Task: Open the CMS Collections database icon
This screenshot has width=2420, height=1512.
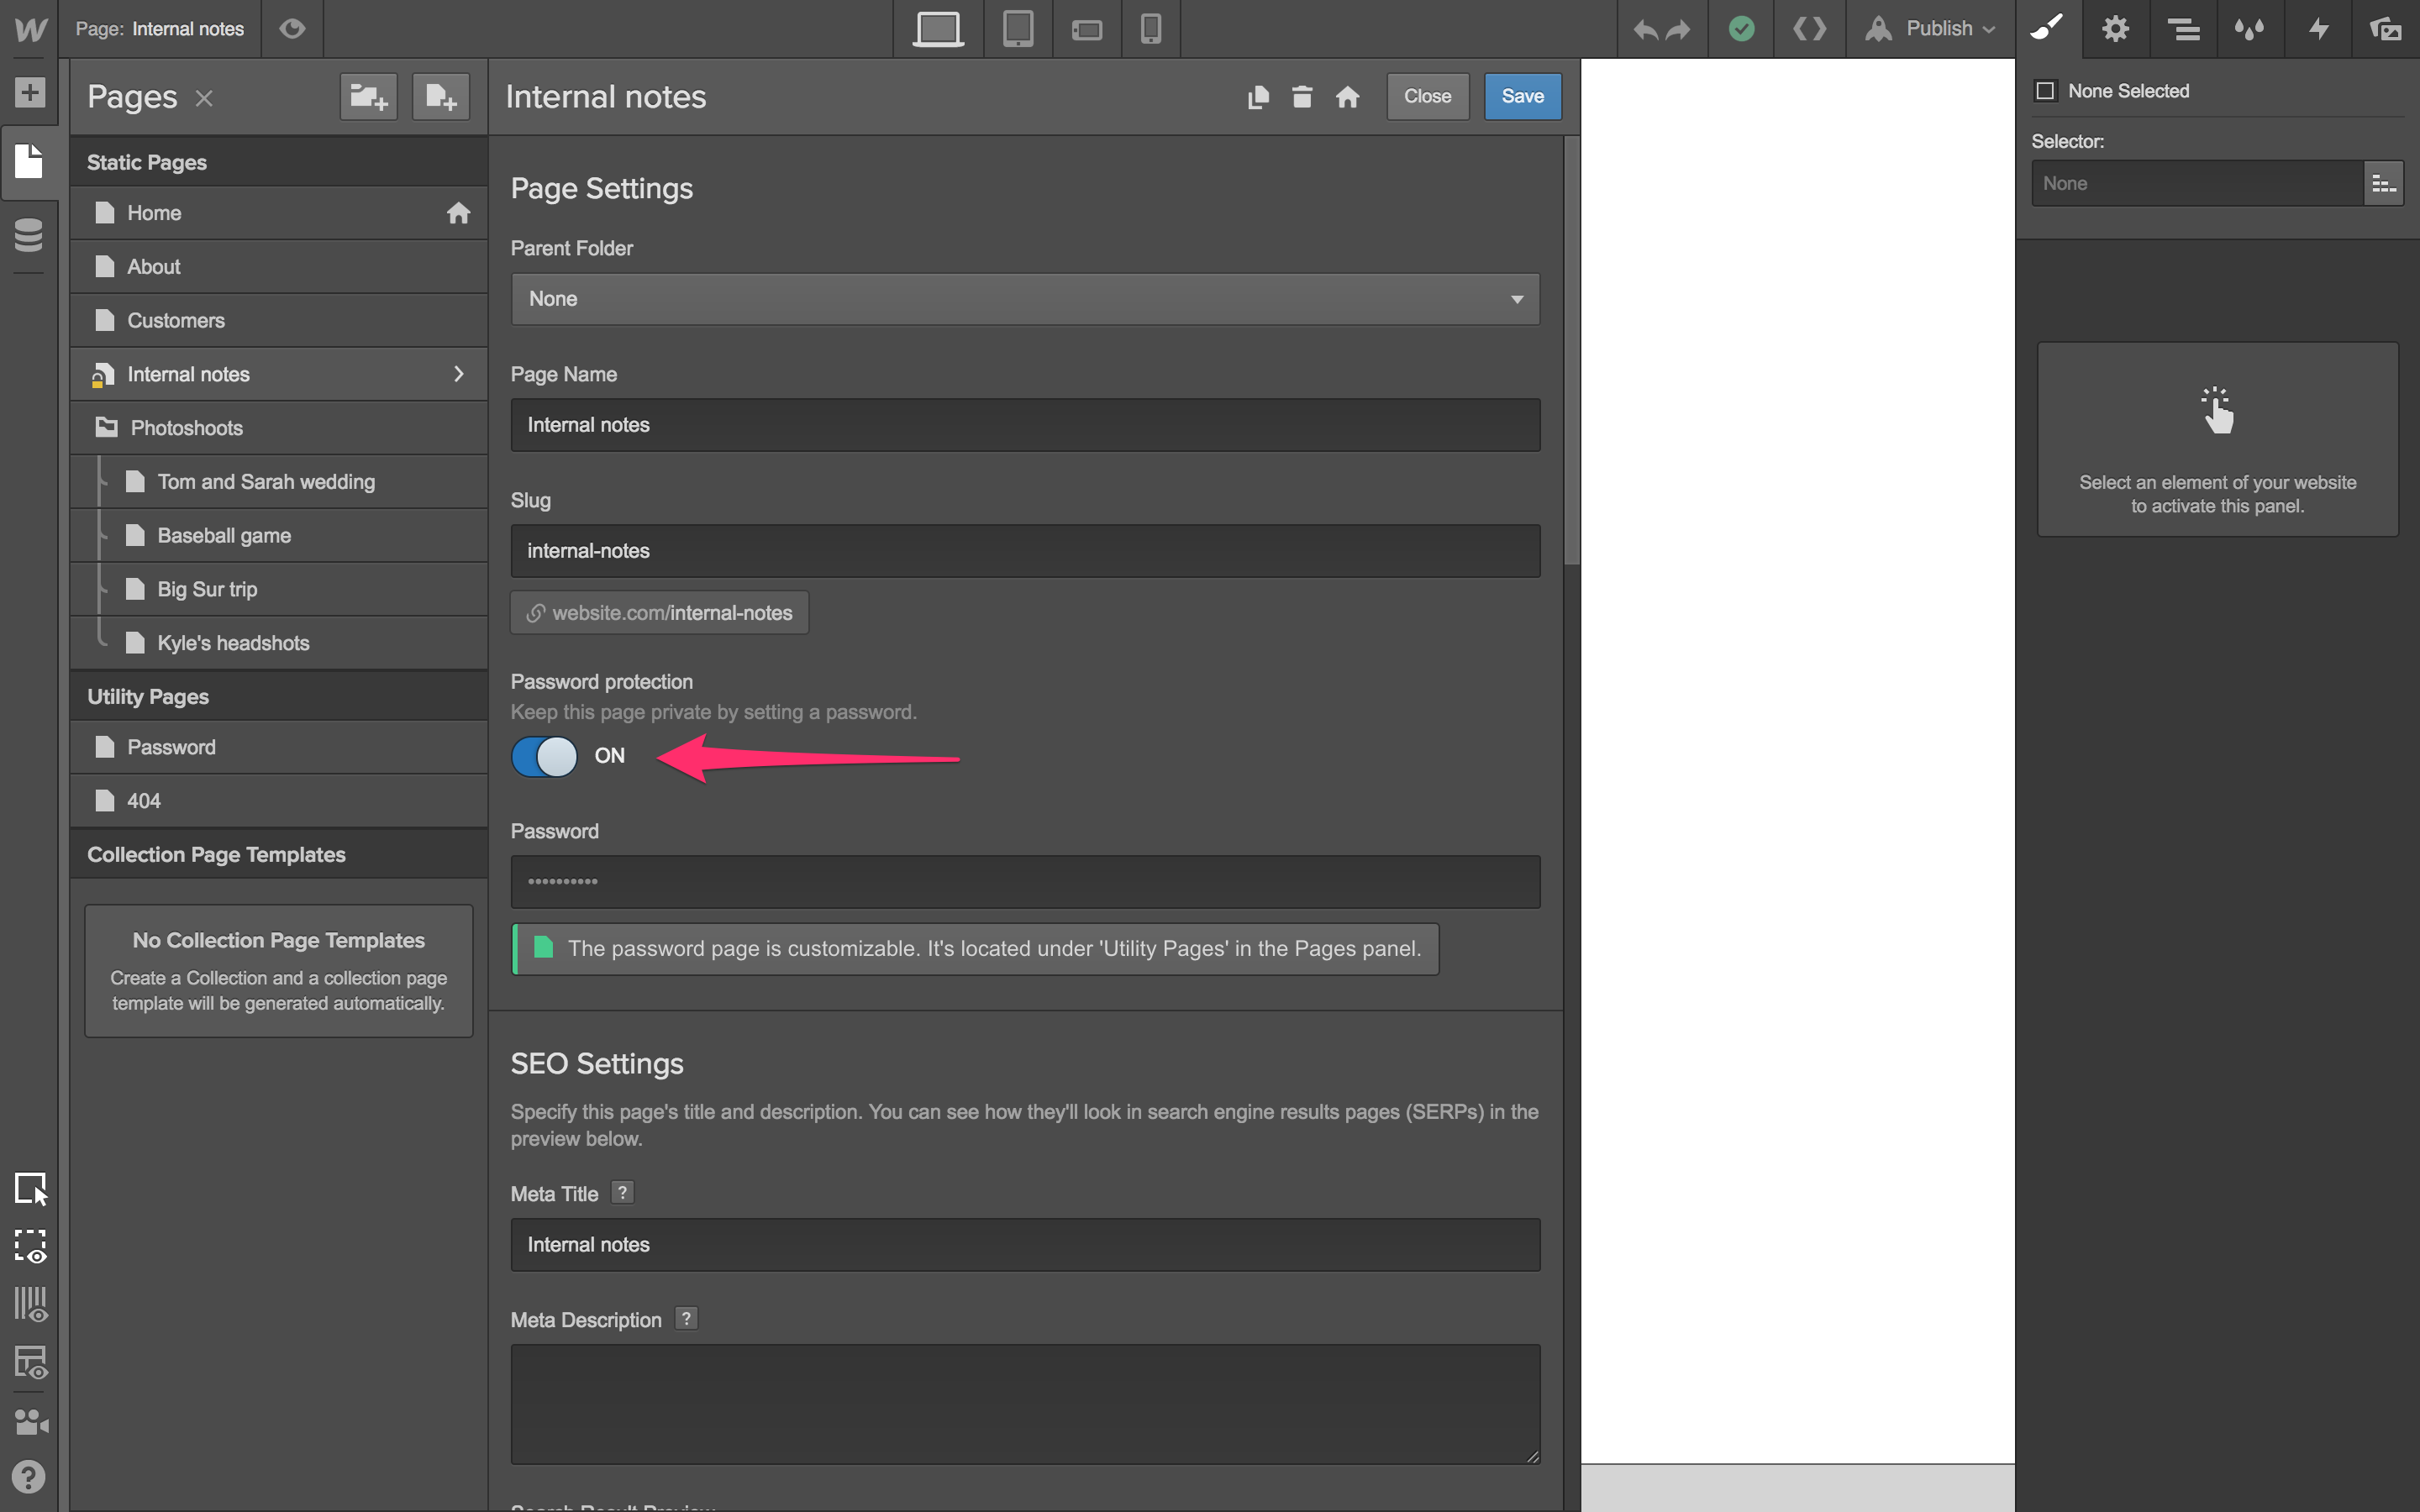Action: pyautogui.click(x=29, y=235)
